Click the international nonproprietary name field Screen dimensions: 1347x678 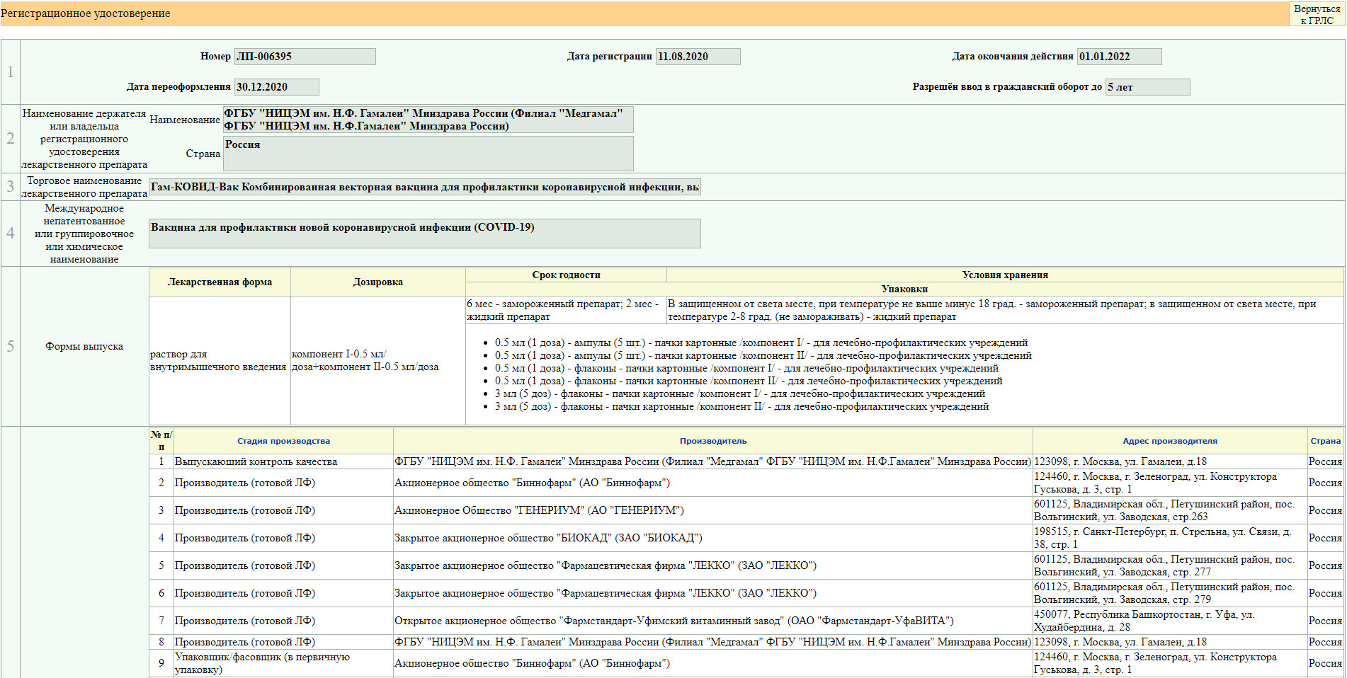(424, 234)
